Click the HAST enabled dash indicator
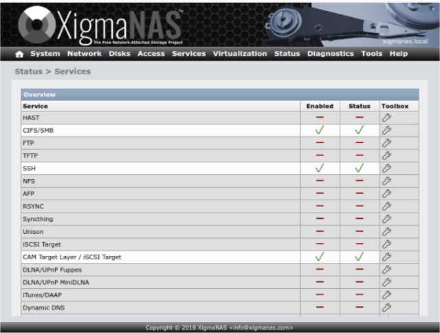The width and height of the screenshot is (440, 333). (320, 117)
